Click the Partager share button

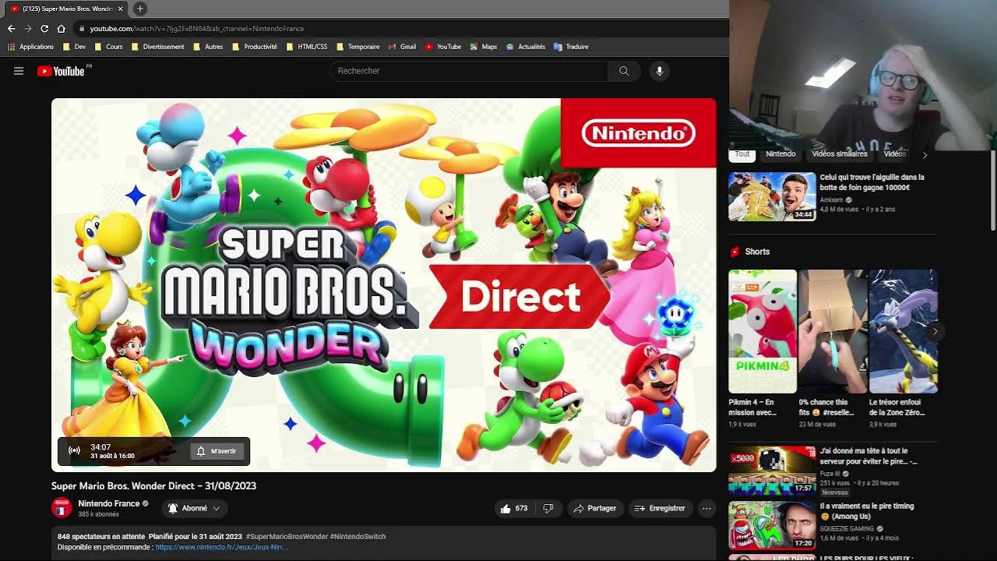[x=595, y=508]
